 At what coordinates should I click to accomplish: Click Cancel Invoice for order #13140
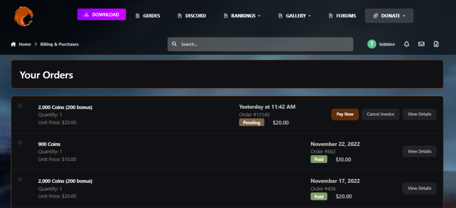tap(380, 114)
